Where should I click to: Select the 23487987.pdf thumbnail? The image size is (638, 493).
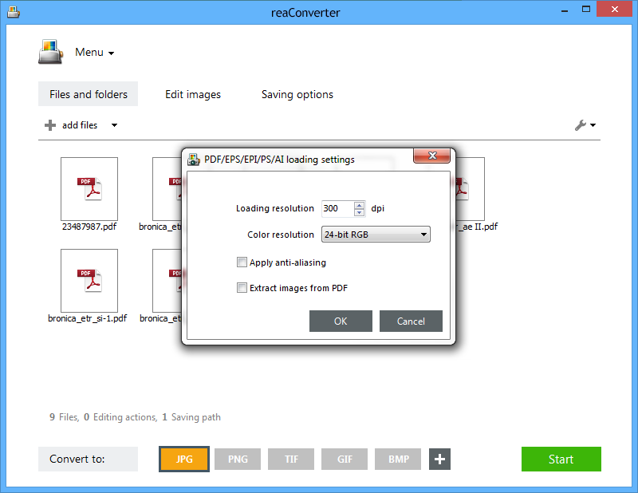tap(89, 189)
